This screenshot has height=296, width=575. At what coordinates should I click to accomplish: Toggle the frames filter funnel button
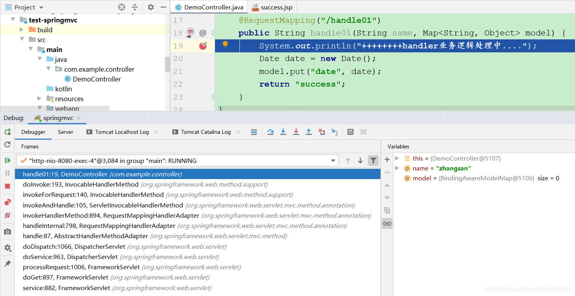[373, 161]
